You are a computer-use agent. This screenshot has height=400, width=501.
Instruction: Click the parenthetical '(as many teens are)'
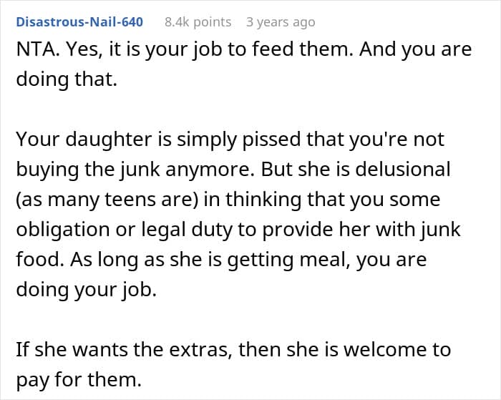pyautogui.click(x=107, y=200)
